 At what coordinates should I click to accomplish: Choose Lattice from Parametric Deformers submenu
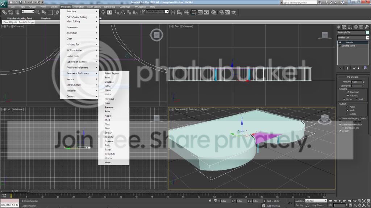click(x=114, y=86)
